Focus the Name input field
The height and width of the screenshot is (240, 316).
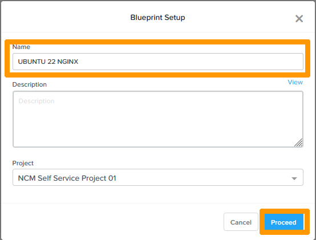pyautogui.click(x=158, y=62)
